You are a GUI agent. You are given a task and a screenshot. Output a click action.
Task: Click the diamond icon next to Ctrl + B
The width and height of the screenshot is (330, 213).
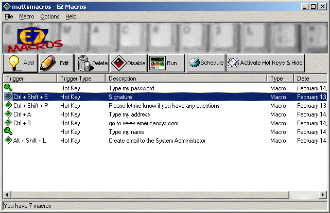[8, 123]
